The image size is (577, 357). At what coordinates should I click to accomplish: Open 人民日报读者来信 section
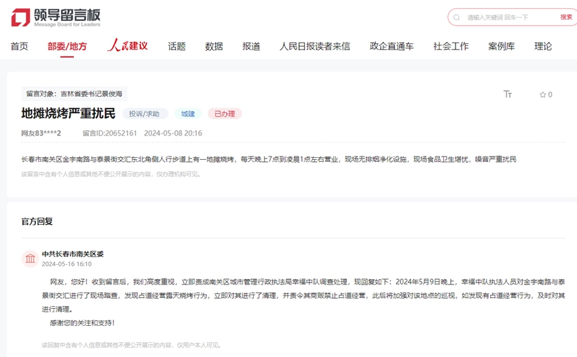coord(315,46)
